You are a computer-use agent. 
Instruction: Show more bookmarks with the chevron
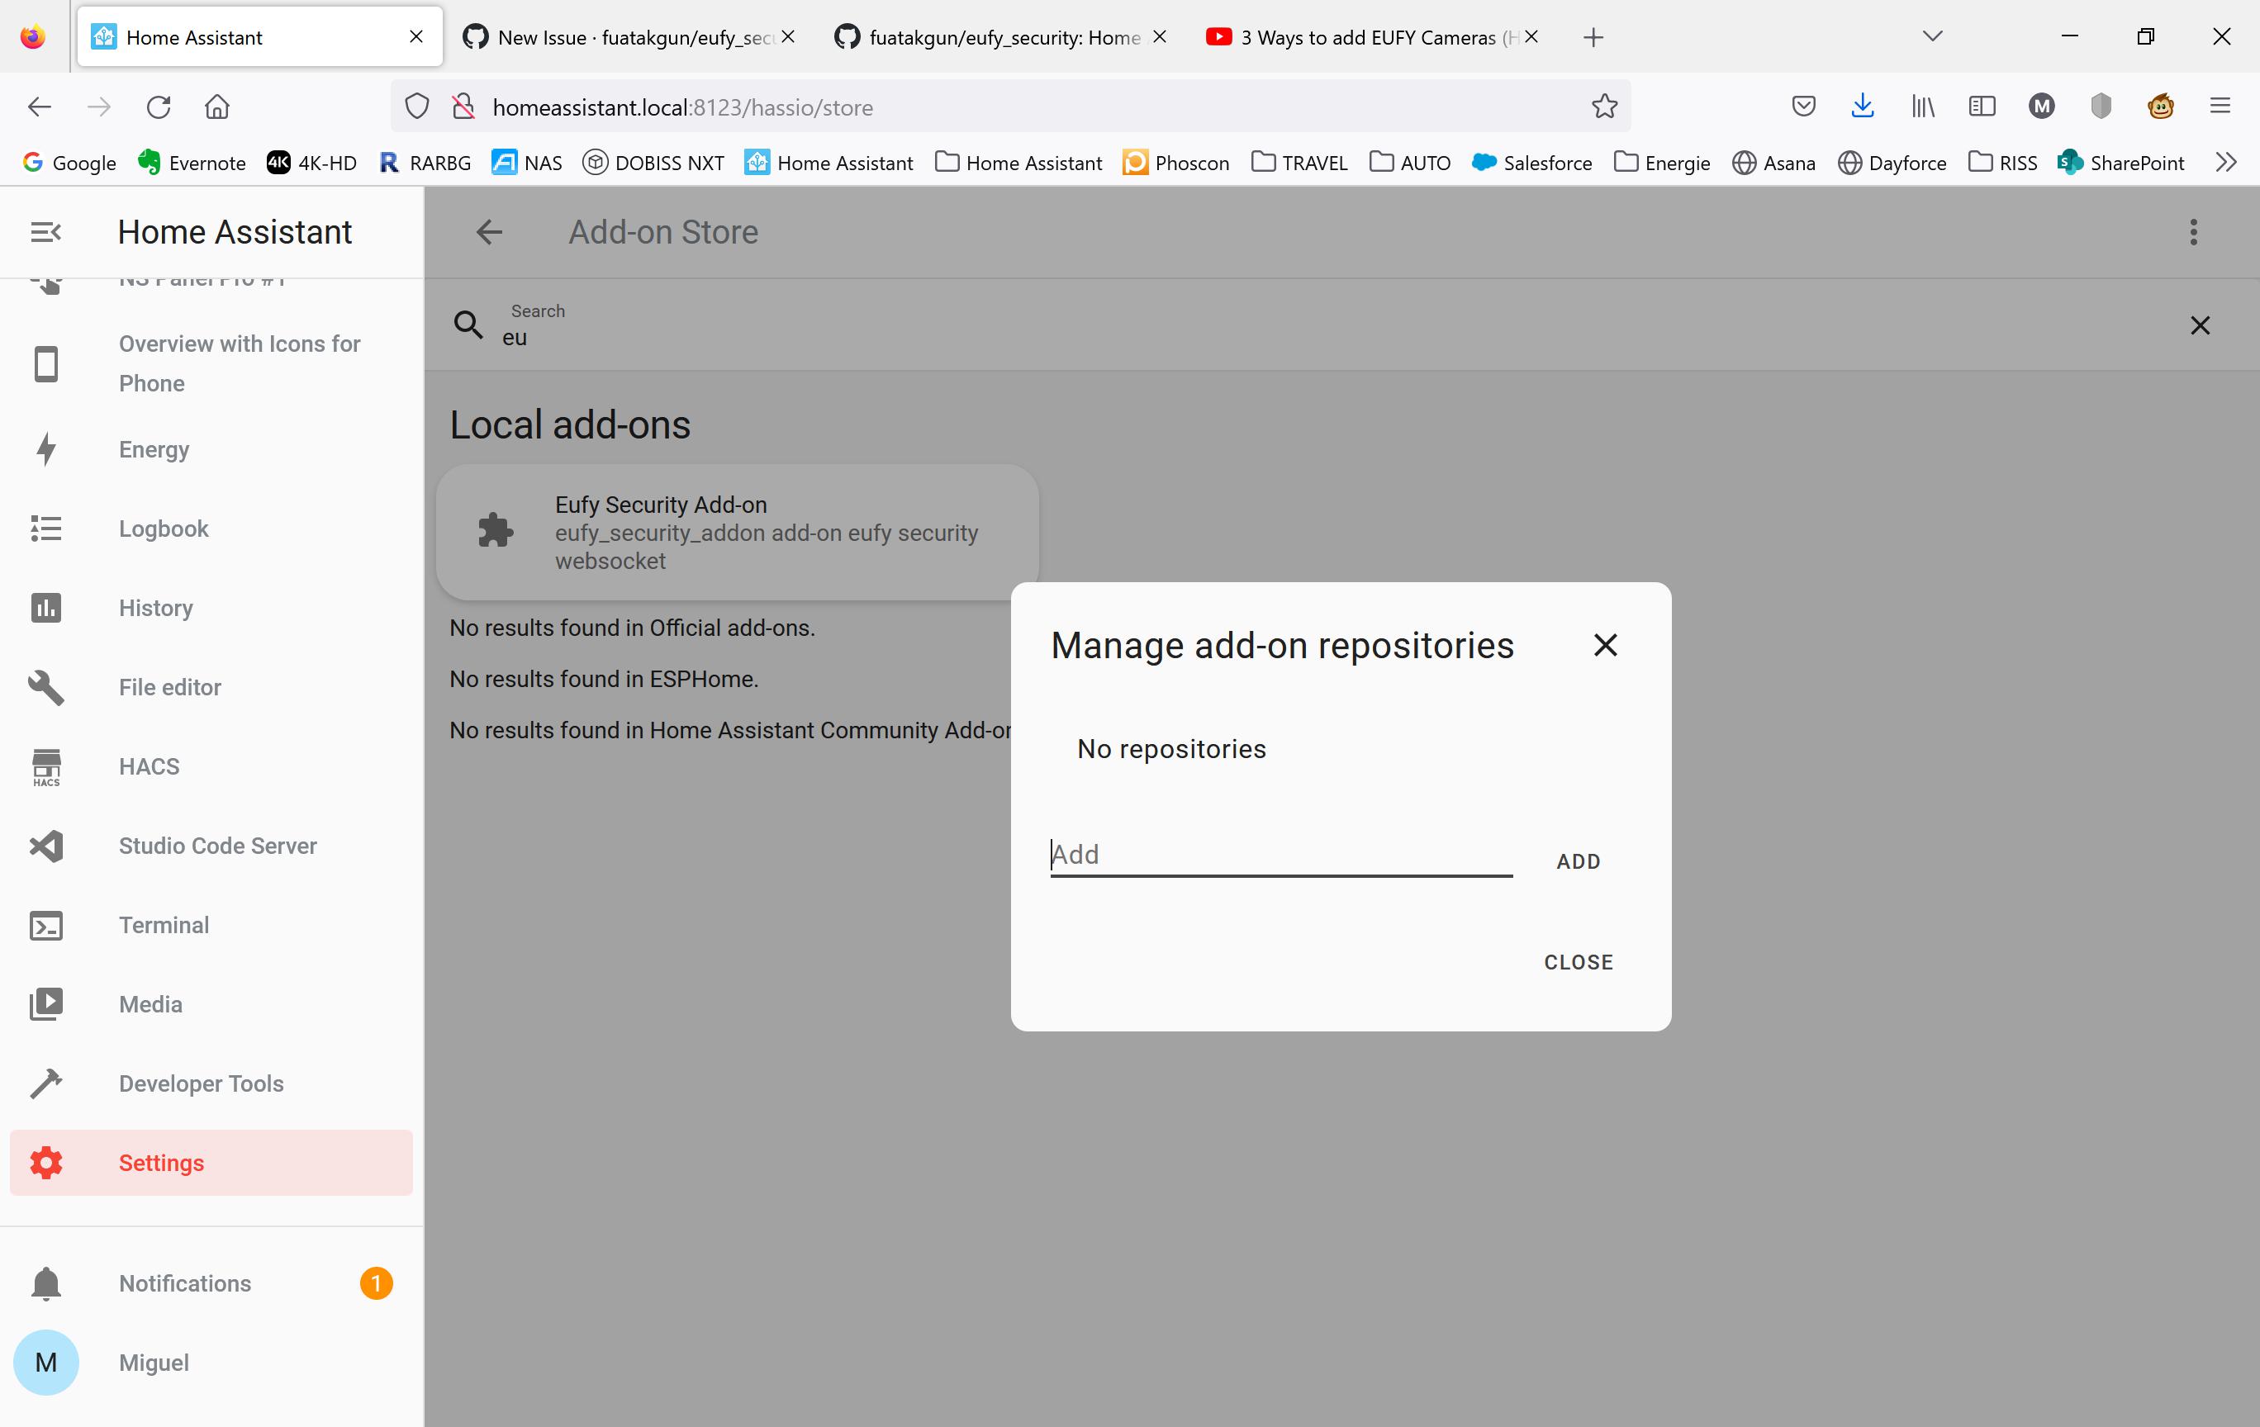(2226, 163)
